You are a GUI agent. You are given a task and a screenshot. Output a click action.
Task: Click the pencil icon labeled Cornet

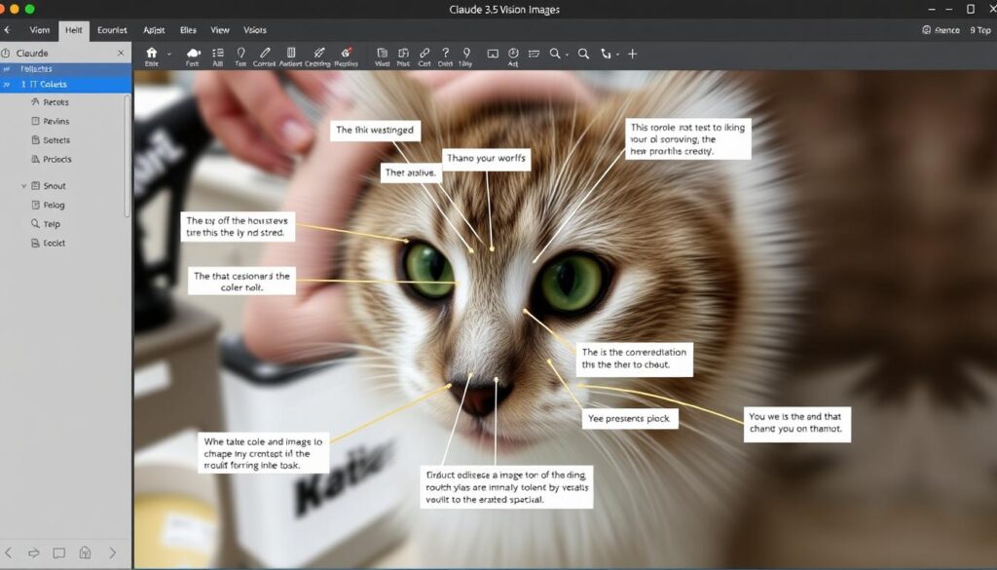(263, 54)
